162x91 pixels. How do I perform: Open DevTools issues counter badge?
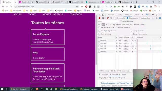point(148,15)
